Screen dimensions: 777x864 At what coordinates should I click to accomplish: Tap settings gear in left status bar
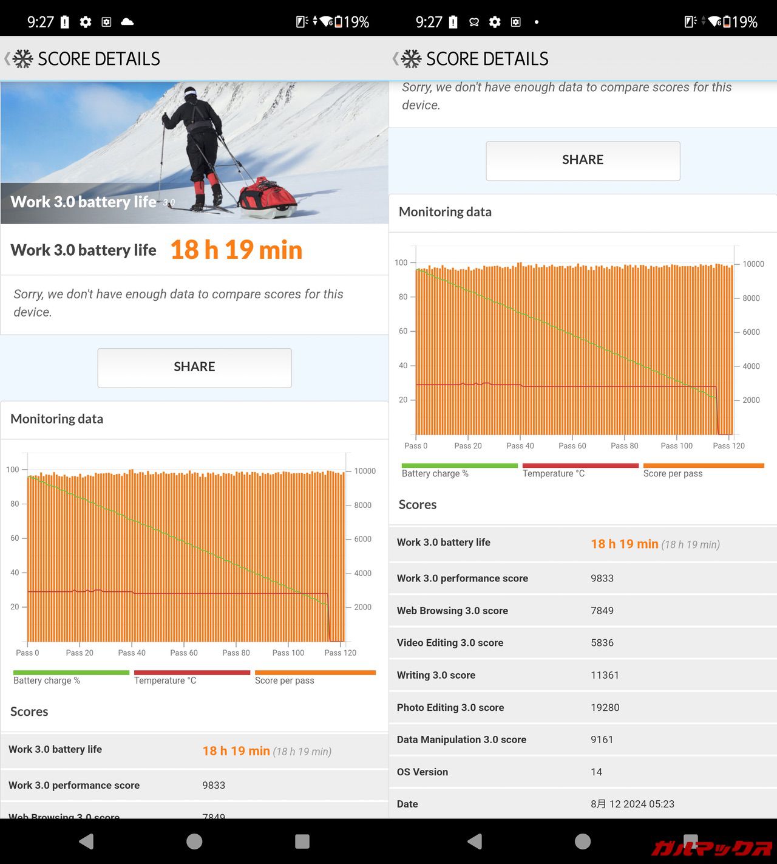(86, 22)
